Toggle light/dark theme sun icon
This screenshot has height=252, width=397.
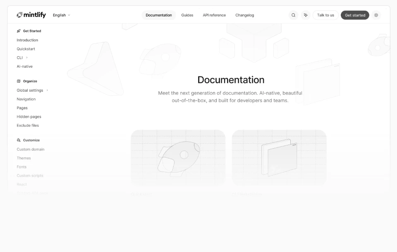(376, 15)
